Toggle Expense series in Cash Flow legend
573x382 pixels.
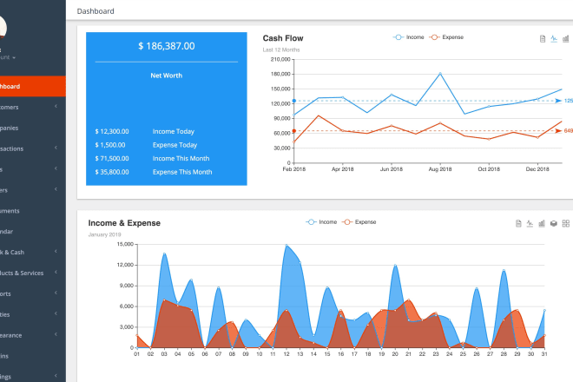coord(448,37)
